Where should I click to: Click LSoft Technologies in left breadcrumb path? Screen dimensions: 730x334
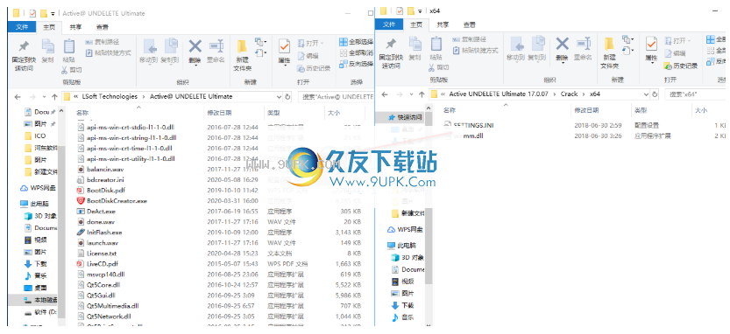tap(110, 97)
